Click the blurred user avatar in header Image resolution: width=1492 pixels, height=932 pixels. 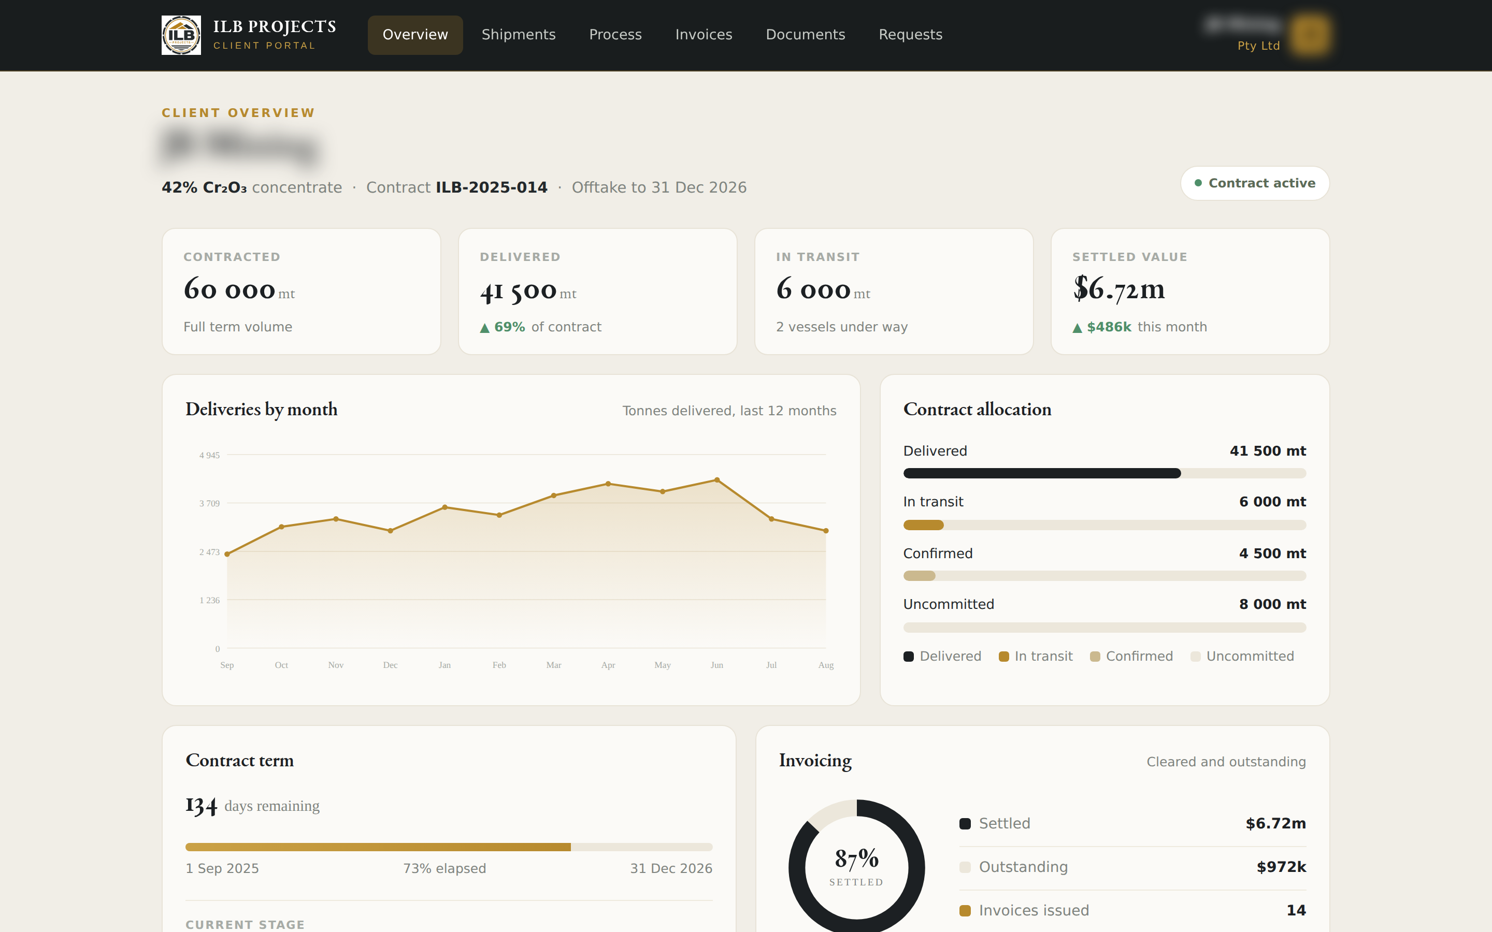[x=1310, y=35]
